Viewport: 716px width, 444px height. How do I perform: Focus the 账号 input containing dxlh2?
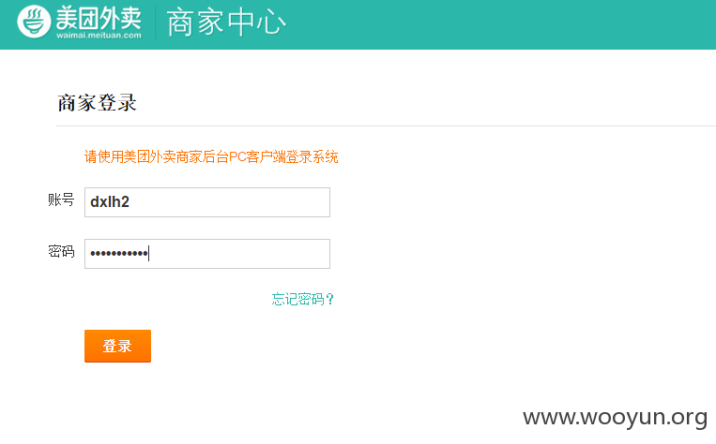click(x=207, y=202)
